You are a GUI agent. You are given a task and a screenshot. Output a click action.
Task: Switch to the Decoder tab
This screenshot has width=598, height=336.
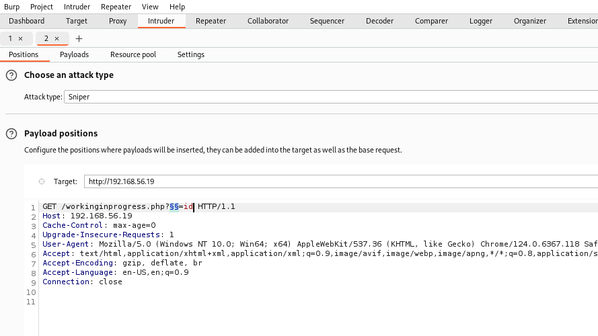click(x=379, y=21)
